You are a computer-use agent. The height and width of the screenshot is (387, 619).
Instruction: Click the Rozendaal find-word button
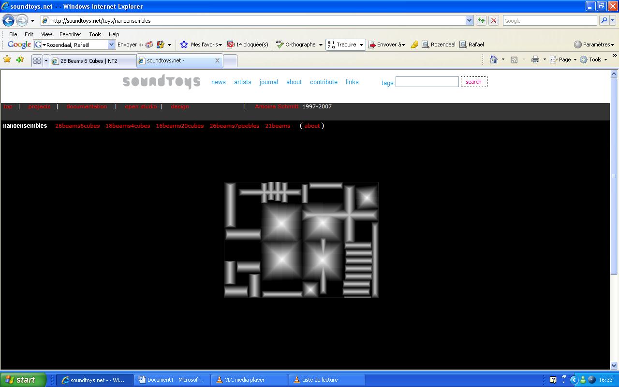439,45
